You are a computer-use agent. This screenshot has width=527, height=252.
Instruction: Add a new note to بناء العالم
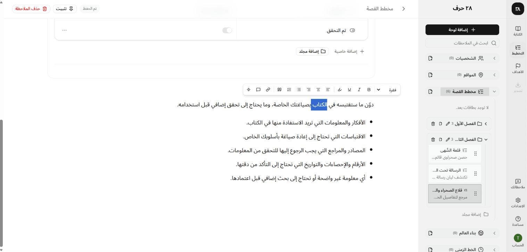[x=430, y=233]
